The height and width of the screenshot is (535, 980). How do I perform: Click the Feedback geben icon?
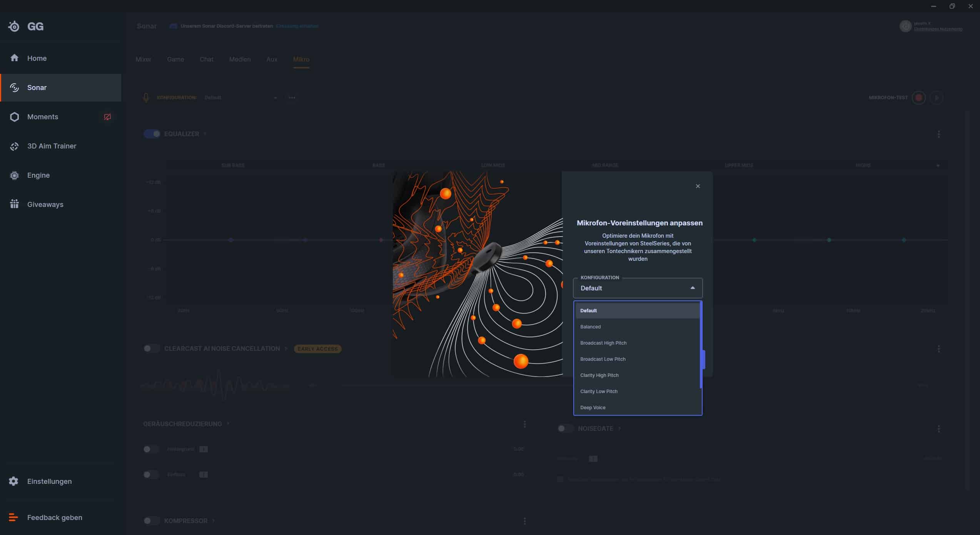14,517
